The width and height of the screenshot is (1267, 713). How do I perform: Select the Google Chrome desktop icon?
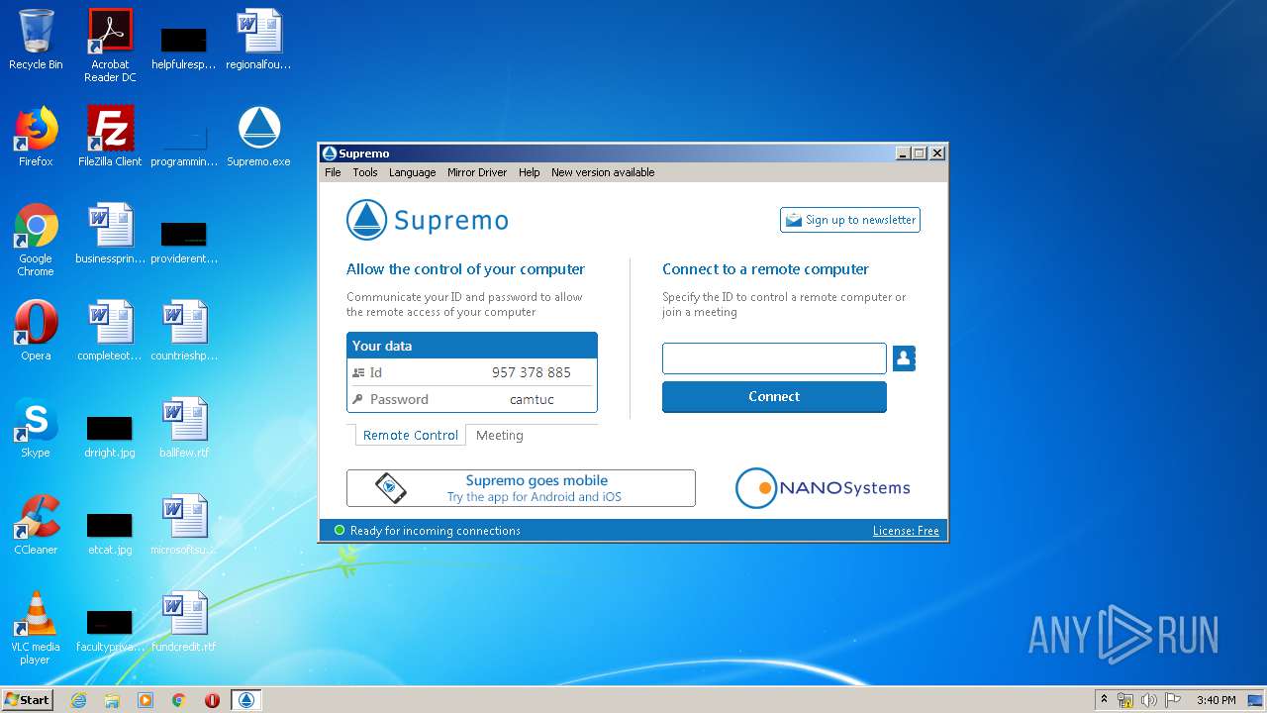[x=36, y=240]
